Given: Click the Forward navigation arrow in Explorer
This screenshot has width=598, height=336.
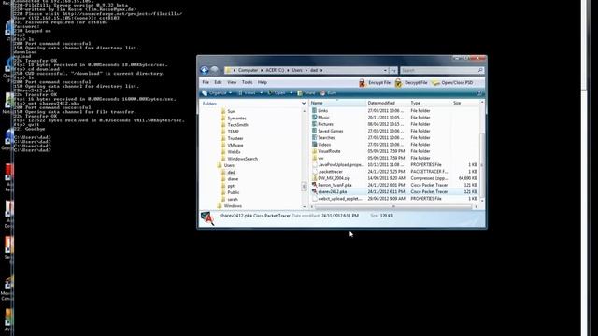Looking at the screenshot, I should tap(214, 70).
